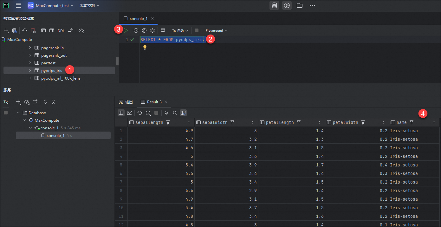Toggle the eye view options in database explorer
The width and height of the screenshot is (441, 227).
(81, 31)
